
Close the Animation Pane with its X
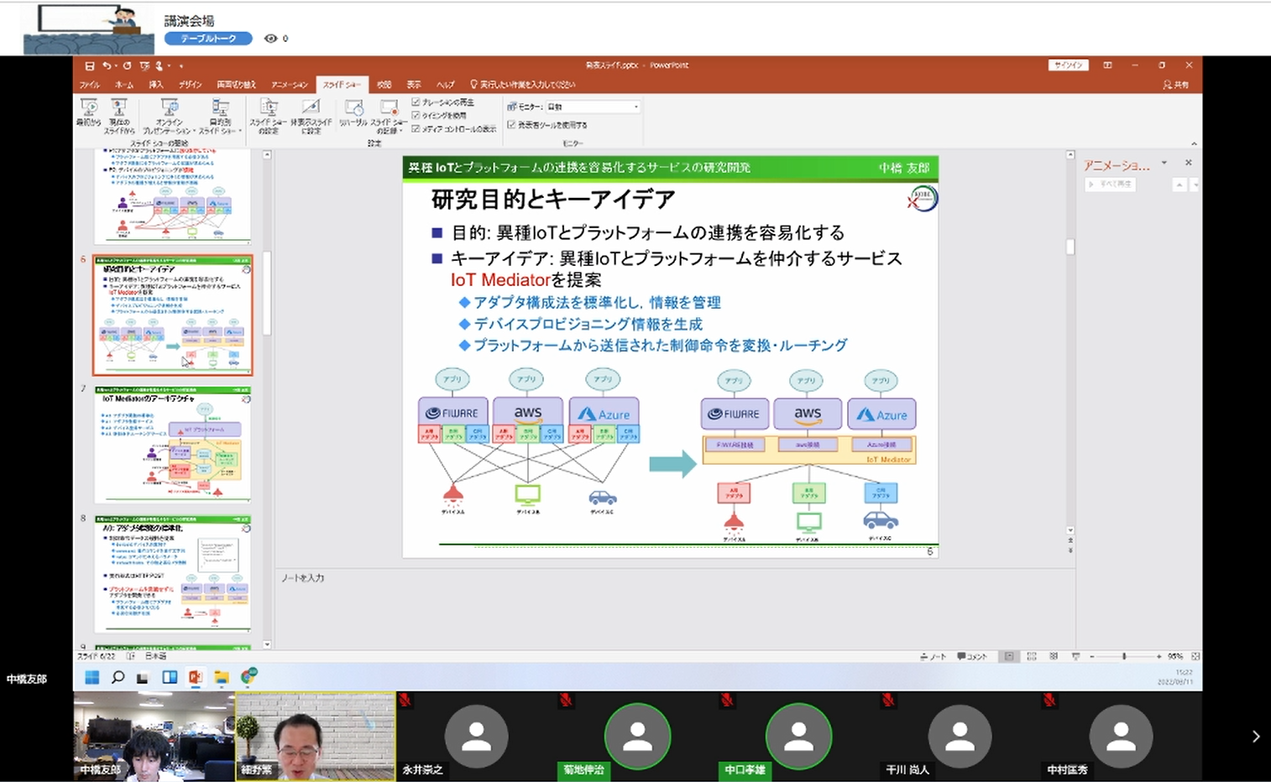(1188, 163)
